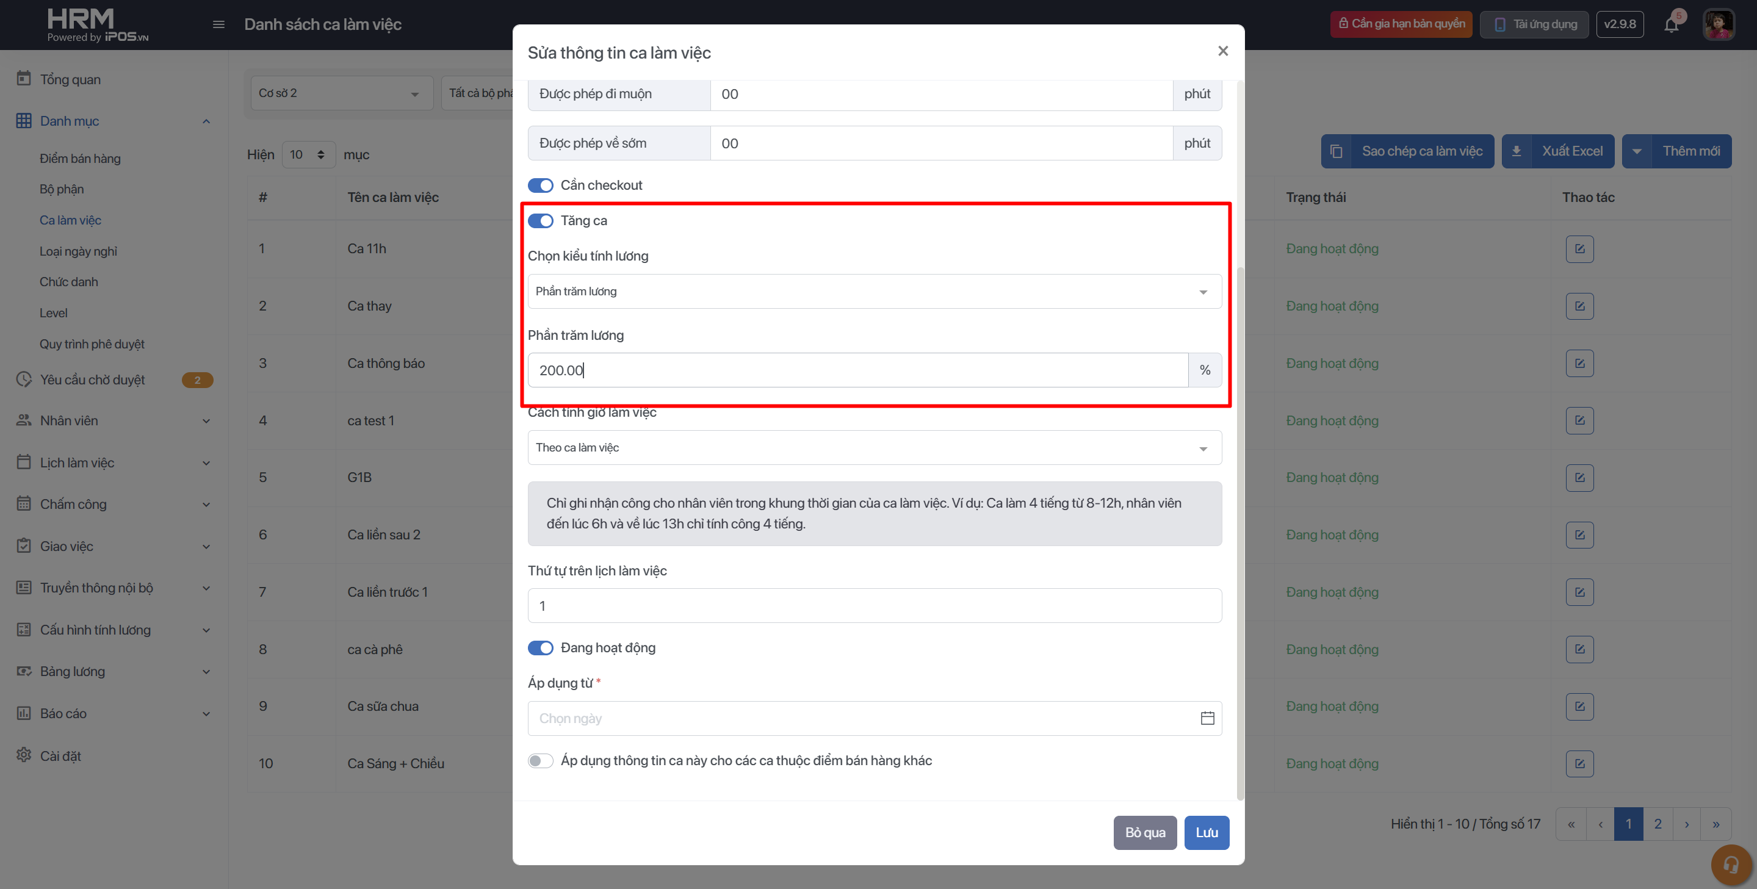1757x889 pixels.
Task: Click the user avatar profile picture
Action: tap(1718, 25)
